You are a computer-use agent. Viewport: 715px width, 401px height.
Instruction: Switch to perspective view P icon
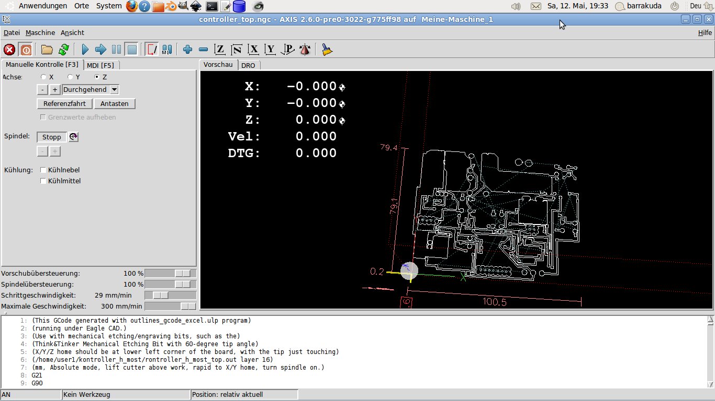coord(288,50)
